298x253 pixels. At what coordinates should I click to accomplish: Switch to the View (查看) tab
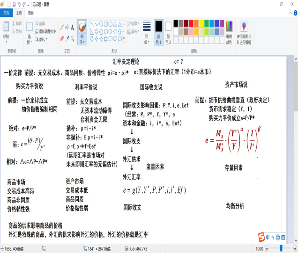[x=31, y=13]
